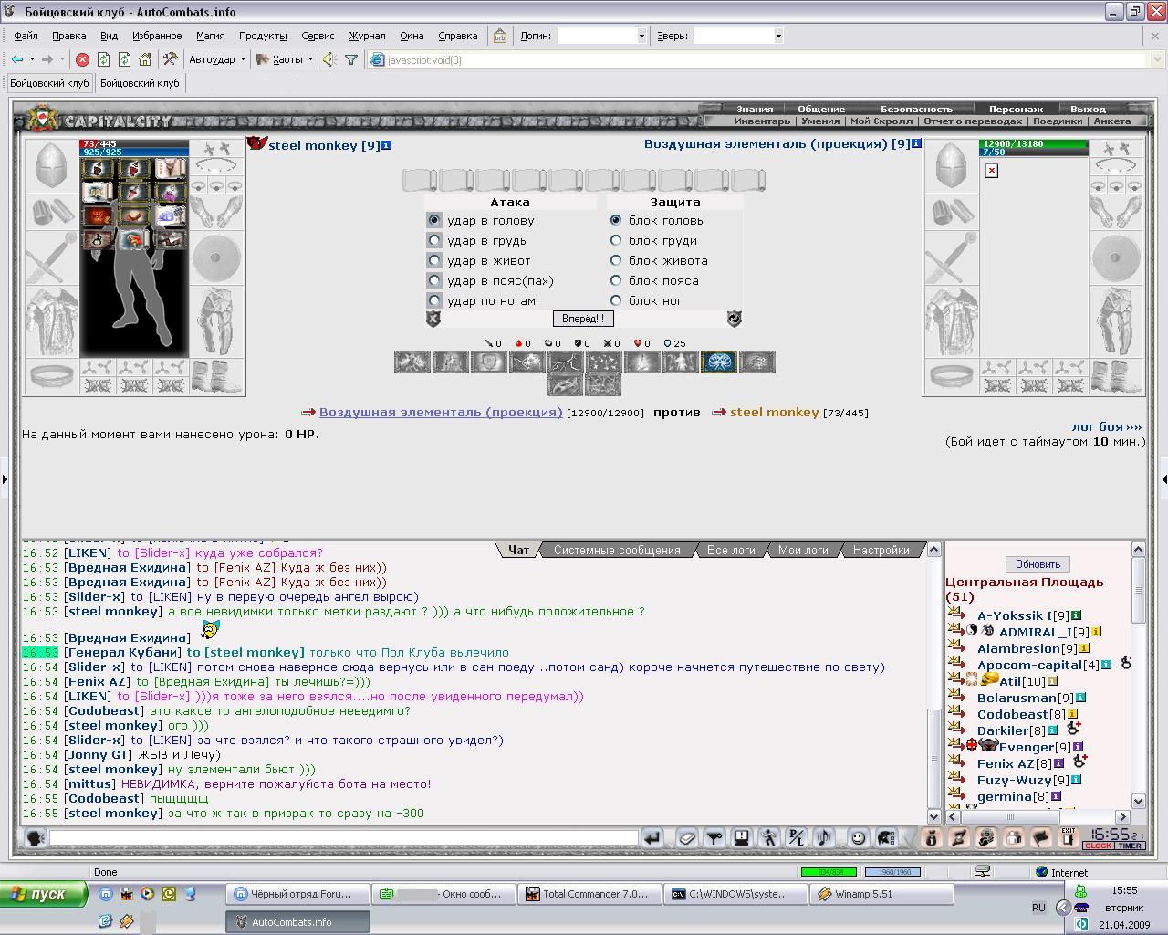Image resolution: width=1168 pixels, height=935 pixels.
Task: Toggle the sound speaker icon in toolbar
Action: pyautogui.click(x=329, y=59)
